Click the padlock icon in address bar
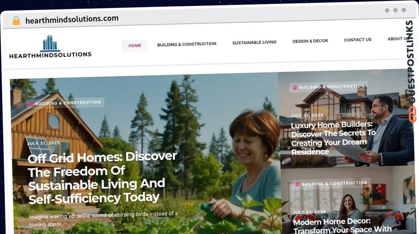This screenshot has width=419, height=234. [x=16, y=21]
